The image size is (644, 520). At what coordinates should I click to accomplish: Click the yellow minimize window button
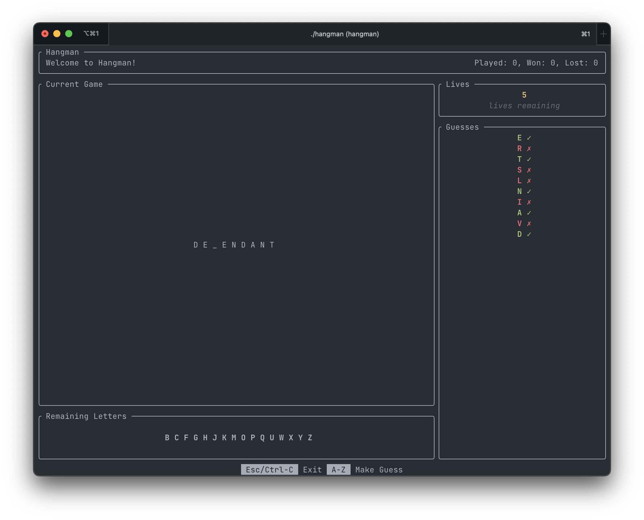click(57, 34)
